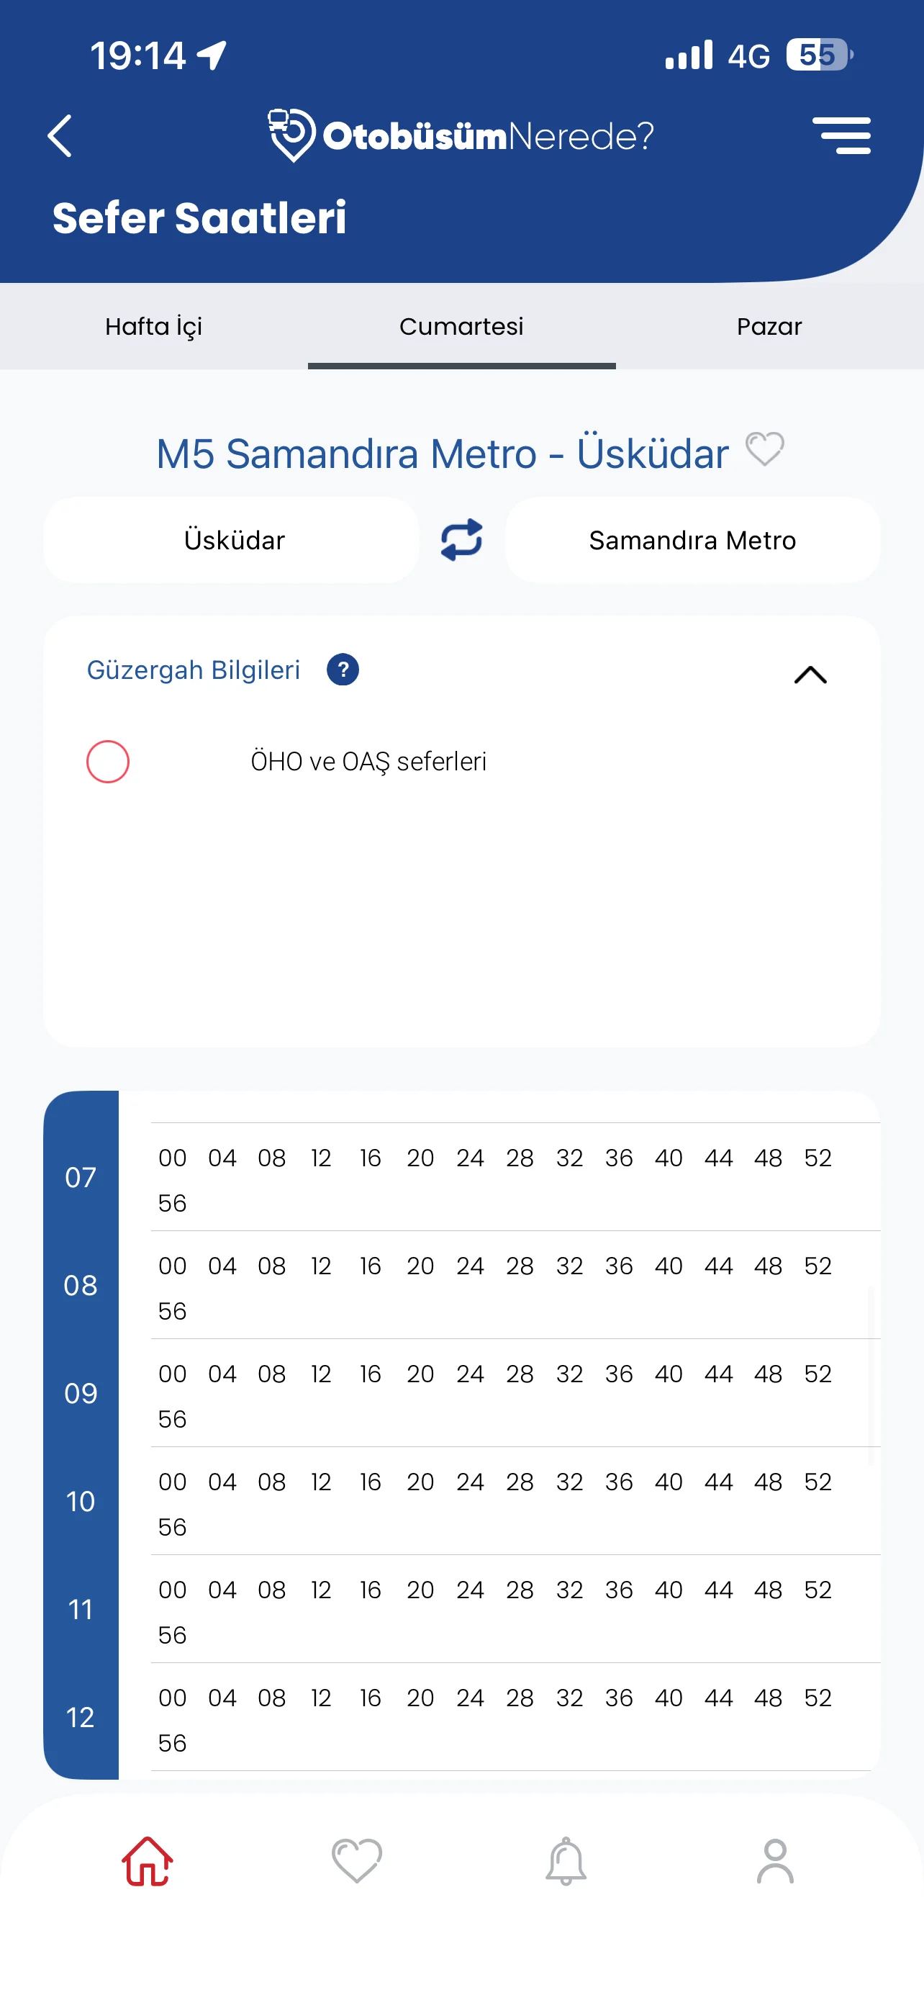924x2000 pixels.
Task: Select ÖHO ve OAŞ seferleri radio button
Action: [x=108, y=762]
